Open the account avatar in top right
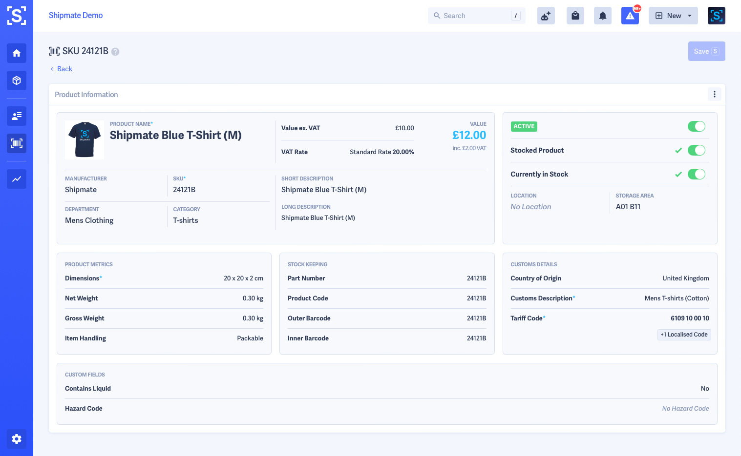741x456 pixels. pos(717,16)
